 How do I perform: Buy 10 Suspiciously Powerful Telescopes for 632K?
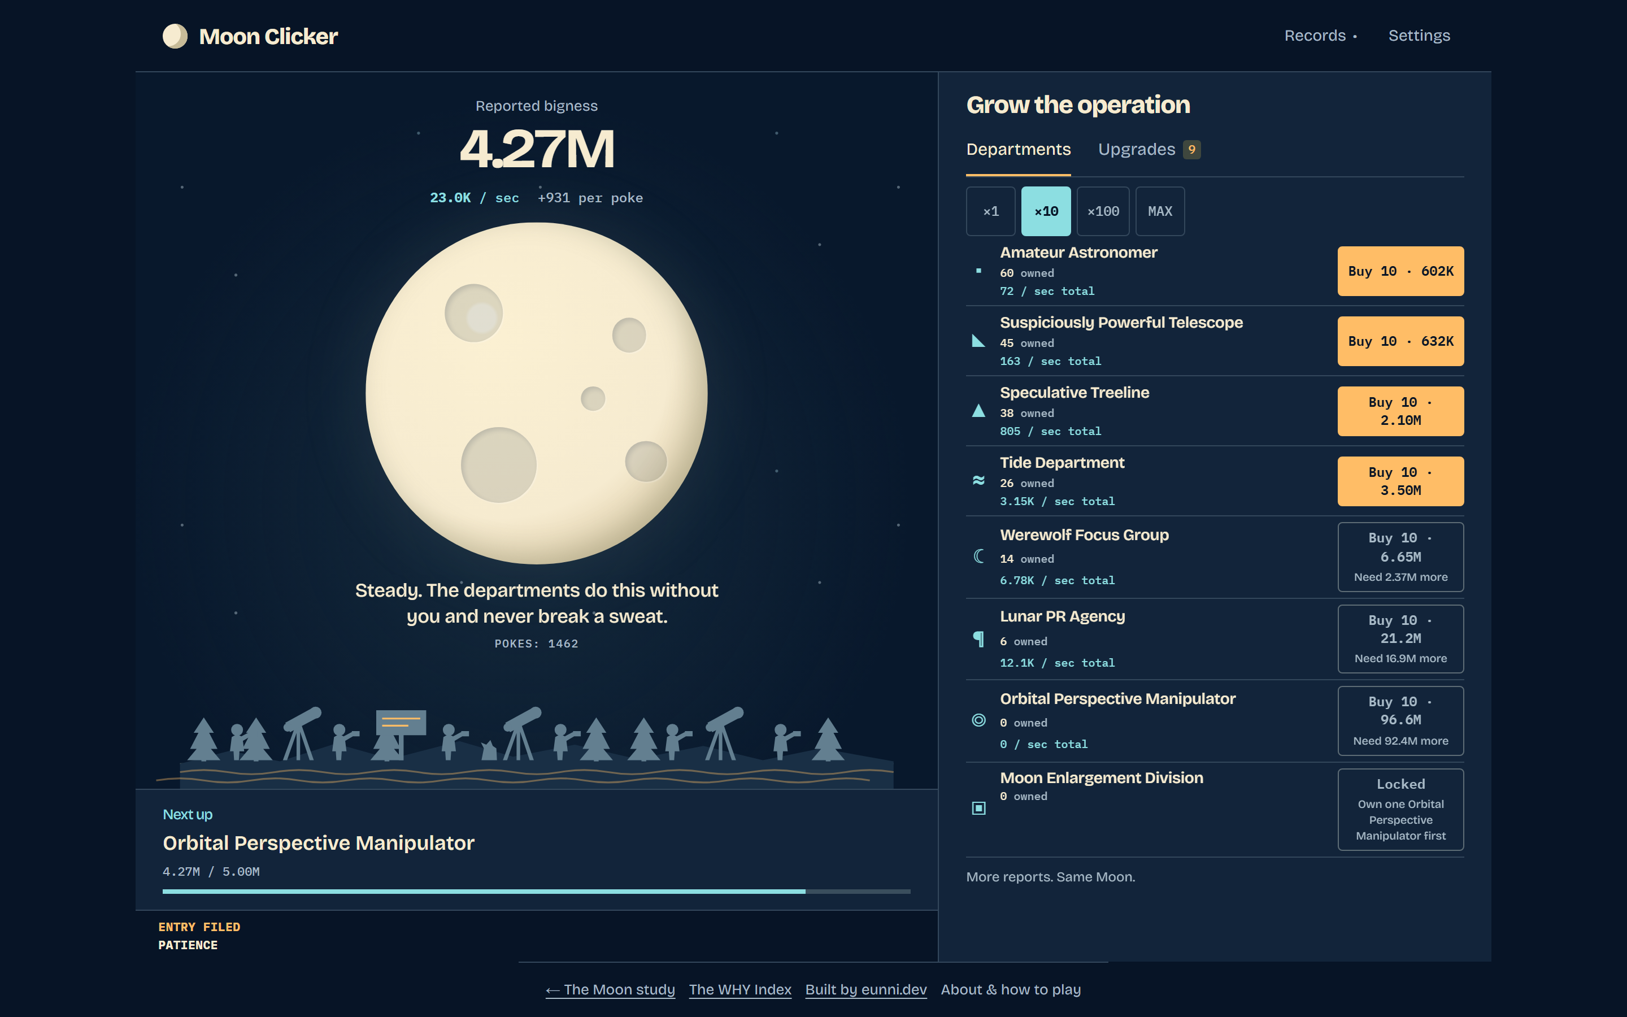(1400, 341)
